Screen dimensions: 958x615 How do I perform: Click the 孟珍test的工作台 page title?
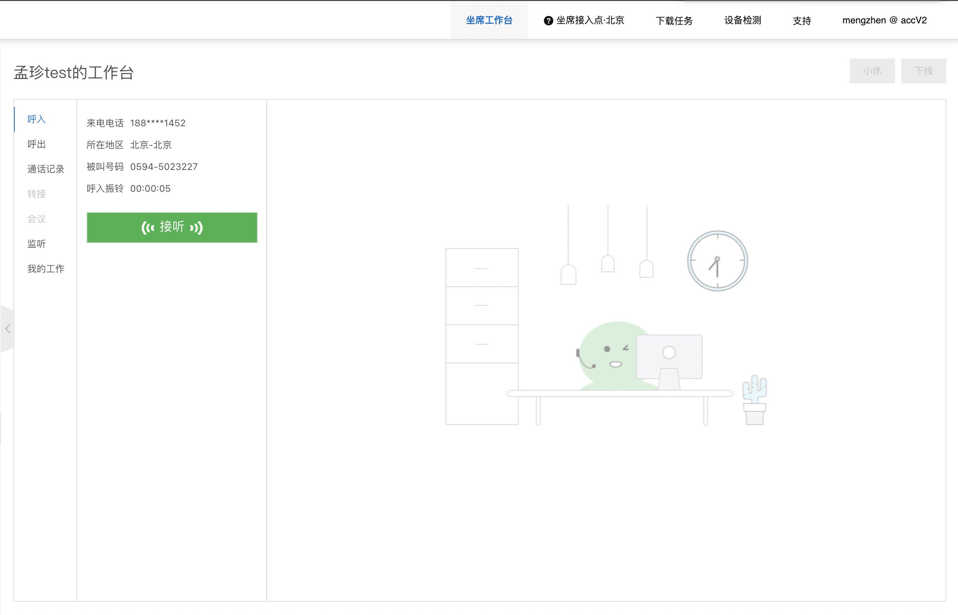tap(74, 72)
